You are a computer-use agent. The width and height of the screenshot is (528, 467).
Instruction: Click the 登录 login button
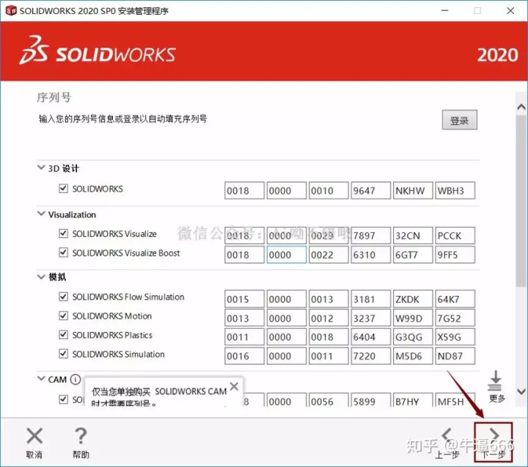pyautogui.click(x=459, y=120)
